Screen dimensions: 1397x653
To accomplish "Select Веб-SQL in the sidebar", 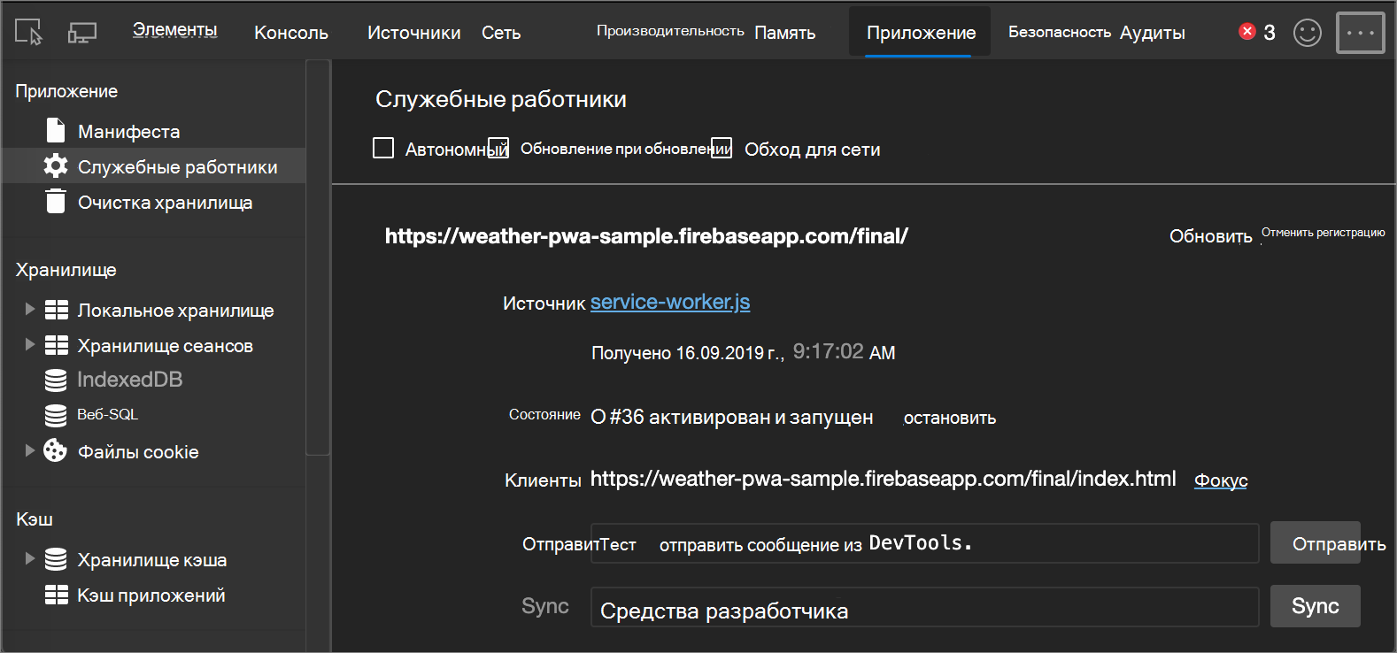I will tap(107, 414).
